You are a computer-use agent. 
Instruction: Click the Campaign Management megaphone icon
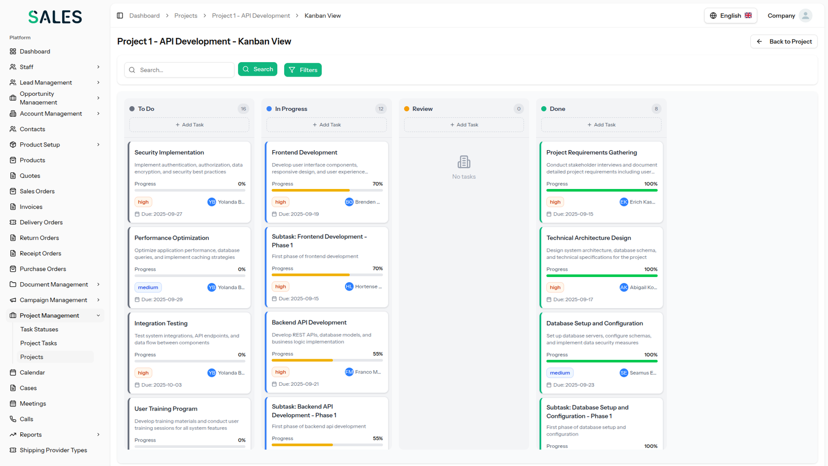(13, 300)
